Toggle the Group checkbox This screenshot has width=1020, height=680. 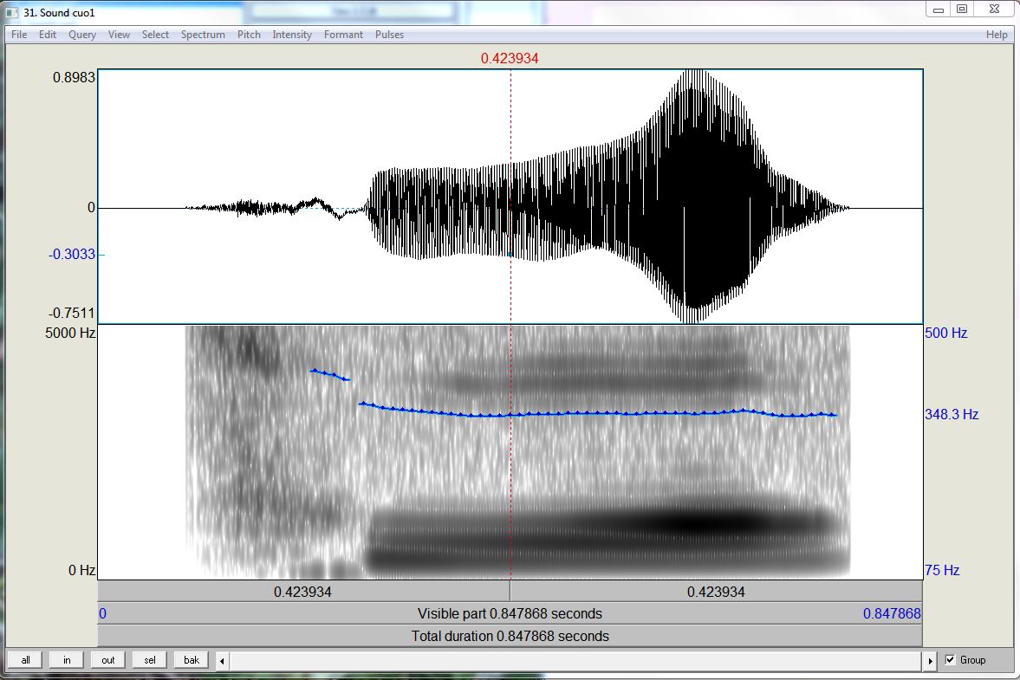point(951,660)
